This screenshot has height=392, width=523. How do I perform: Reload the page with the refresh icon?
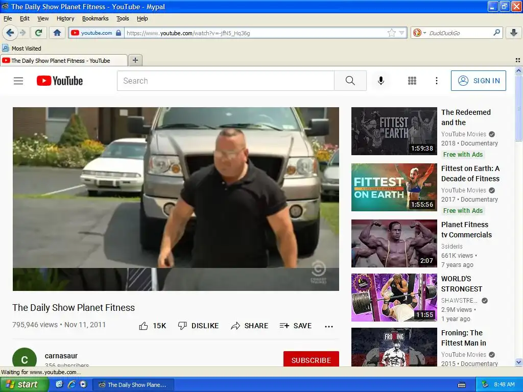pyautogui.click(x=38, y=33)
